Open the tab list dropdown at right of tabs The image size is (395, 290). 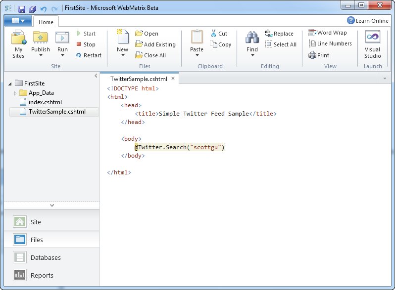tap(385, 79)
